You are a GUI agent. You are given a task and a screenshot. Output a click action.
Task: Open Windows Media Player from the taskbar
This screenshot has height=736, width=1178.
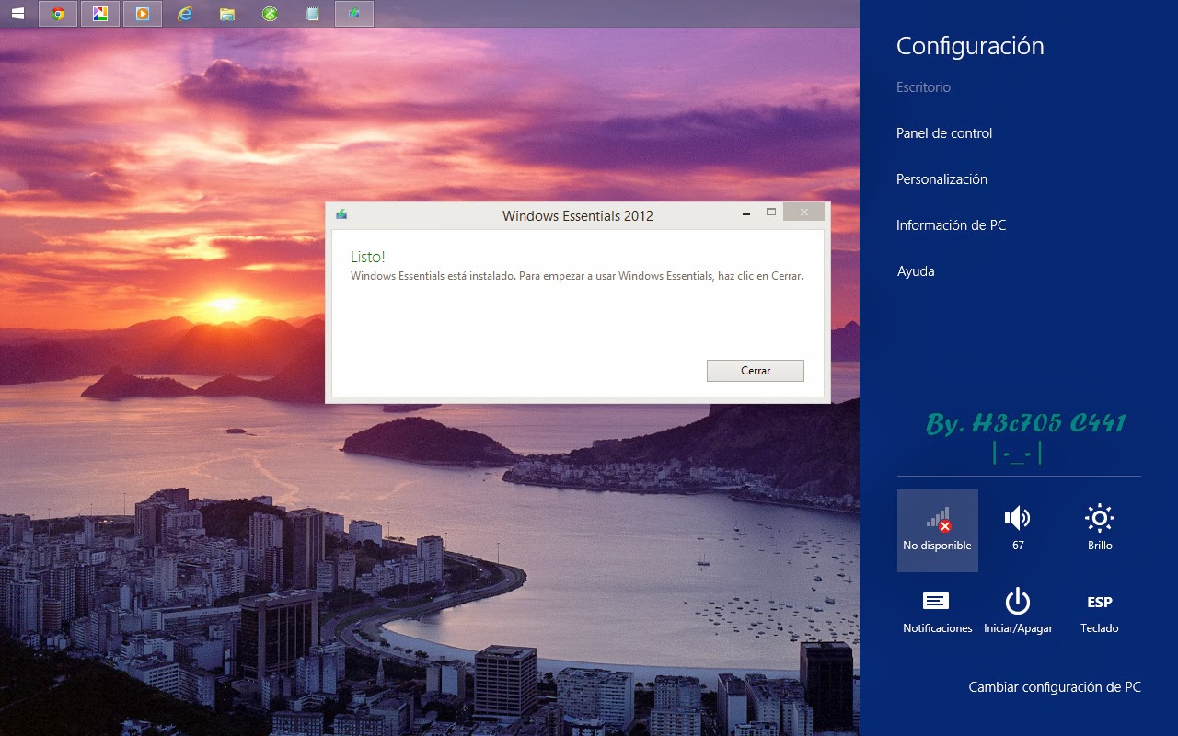tap(143, 14)
